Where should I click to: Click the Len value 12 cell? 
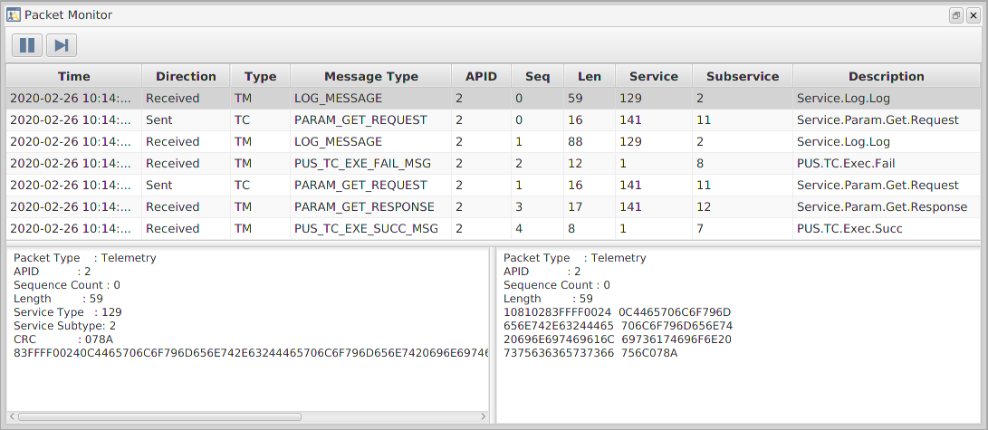click(x=590, y=163)
